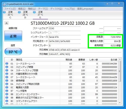Click raw value 000000000324
Screen dimensions: 126x109
tap(109, 88)
